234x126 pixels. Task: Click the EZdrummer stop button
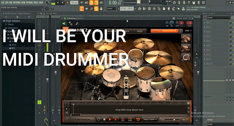(104, 119)
